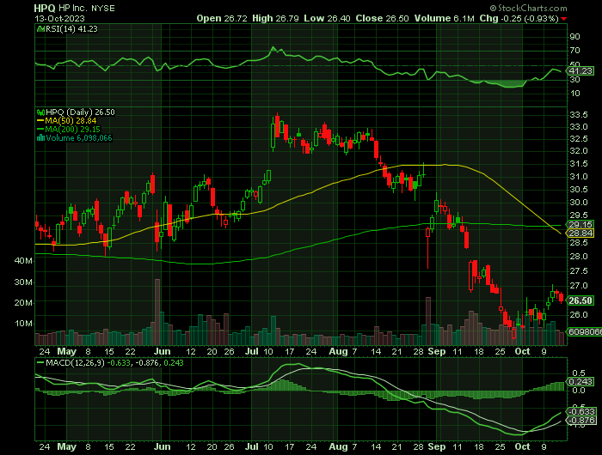
Task: Click the 'Volume 6.1M' header value
Action: (x=445, y=18)
